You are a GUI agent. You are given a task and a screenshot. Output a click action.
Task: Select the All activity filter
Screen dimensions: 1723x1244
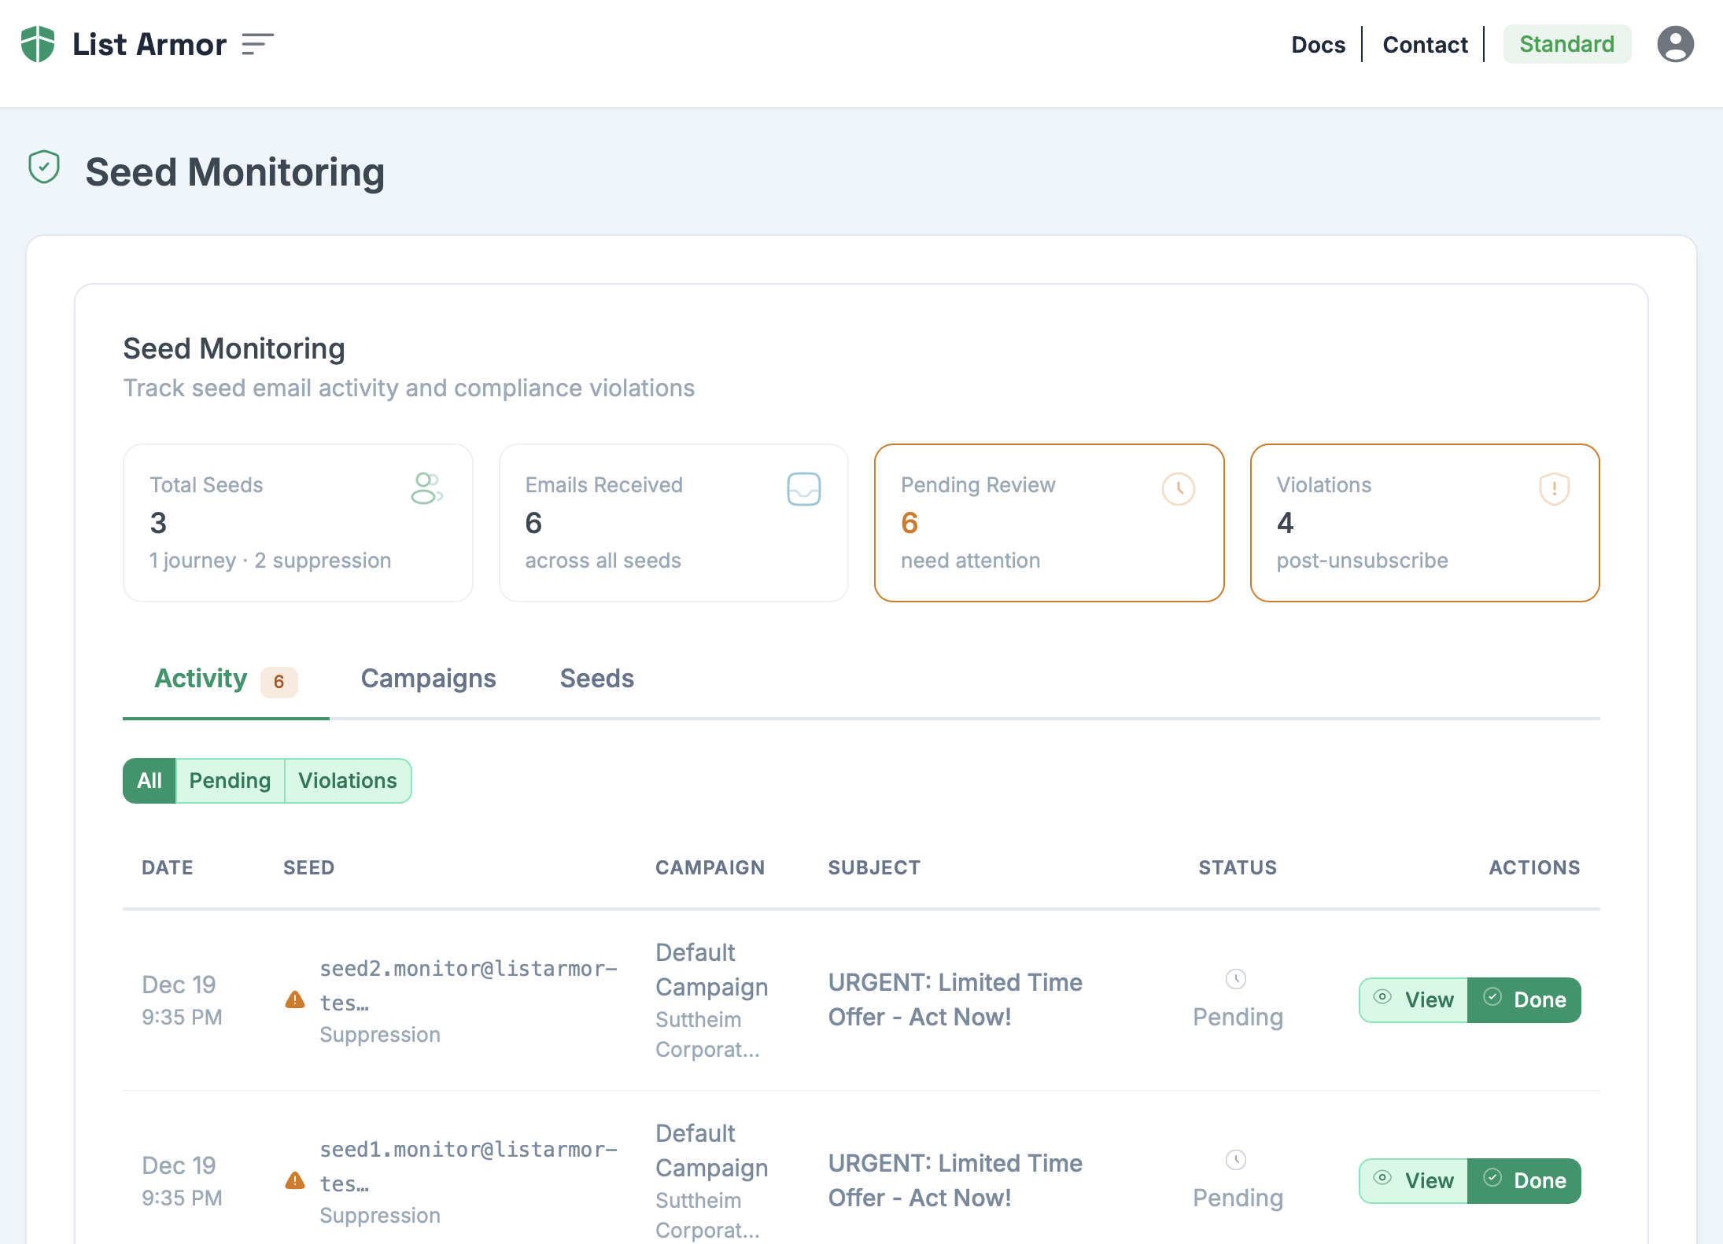point(149,781)
